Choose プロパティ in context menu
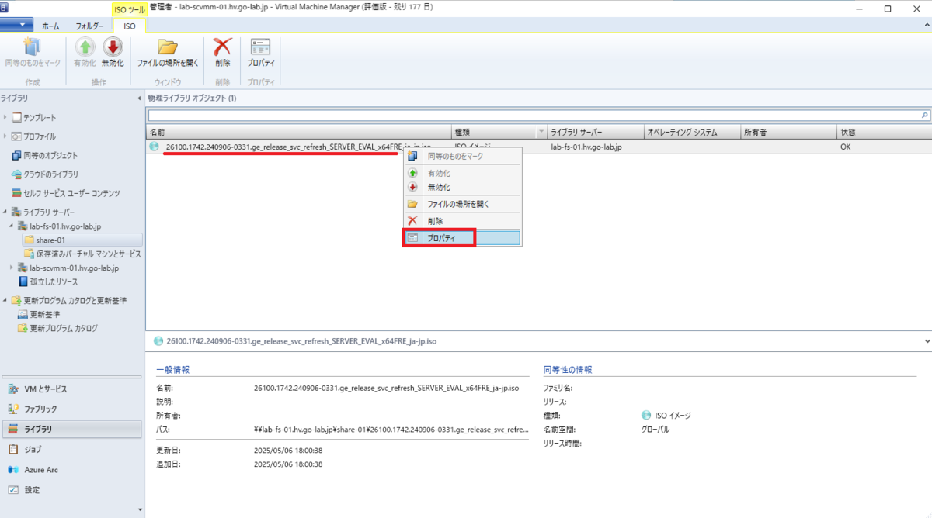This screenshot has height=518, width=932. [x=462, y=238]
